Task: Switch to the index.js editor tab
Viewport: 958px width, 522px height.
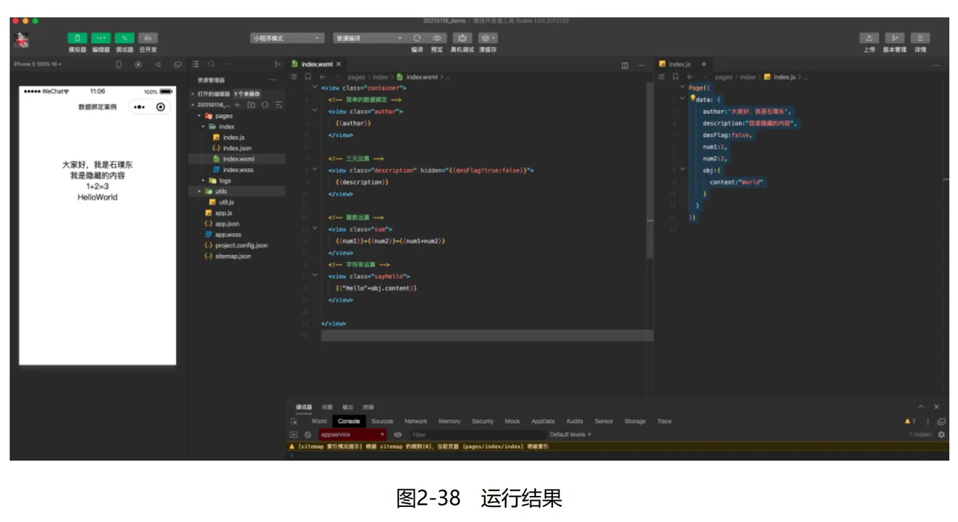Action: click(x=680, y=64)
